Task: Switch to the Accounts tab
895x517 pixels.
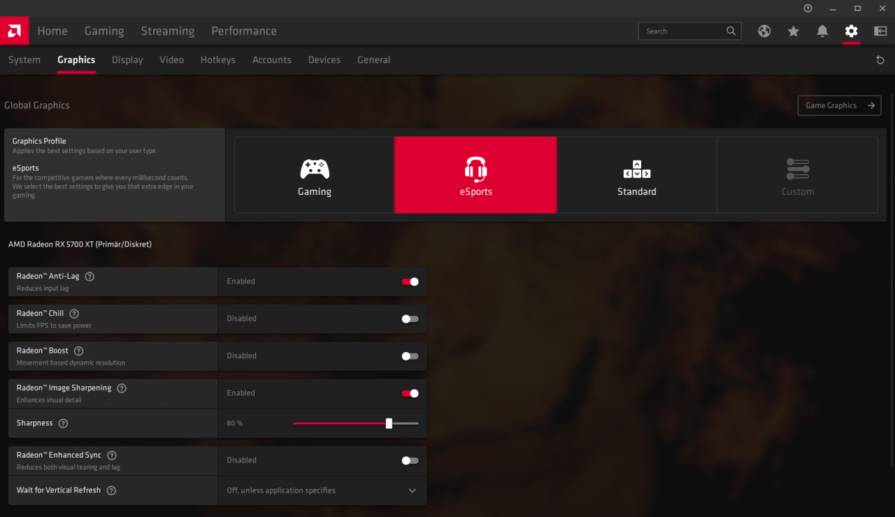Action: click(272, 60)
